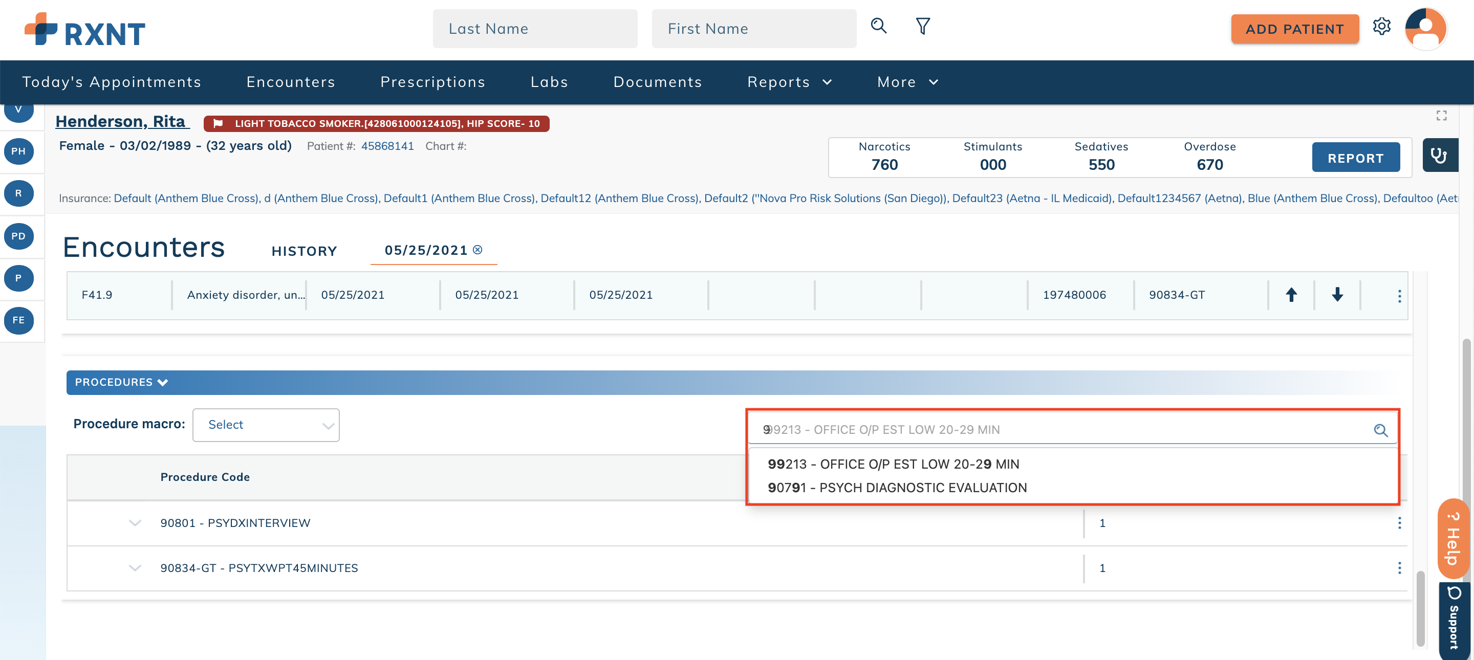Viewport: 1474px width, 660px height.
Task: Click quantity 1 in 90801 row
Action: (1102, 523)
